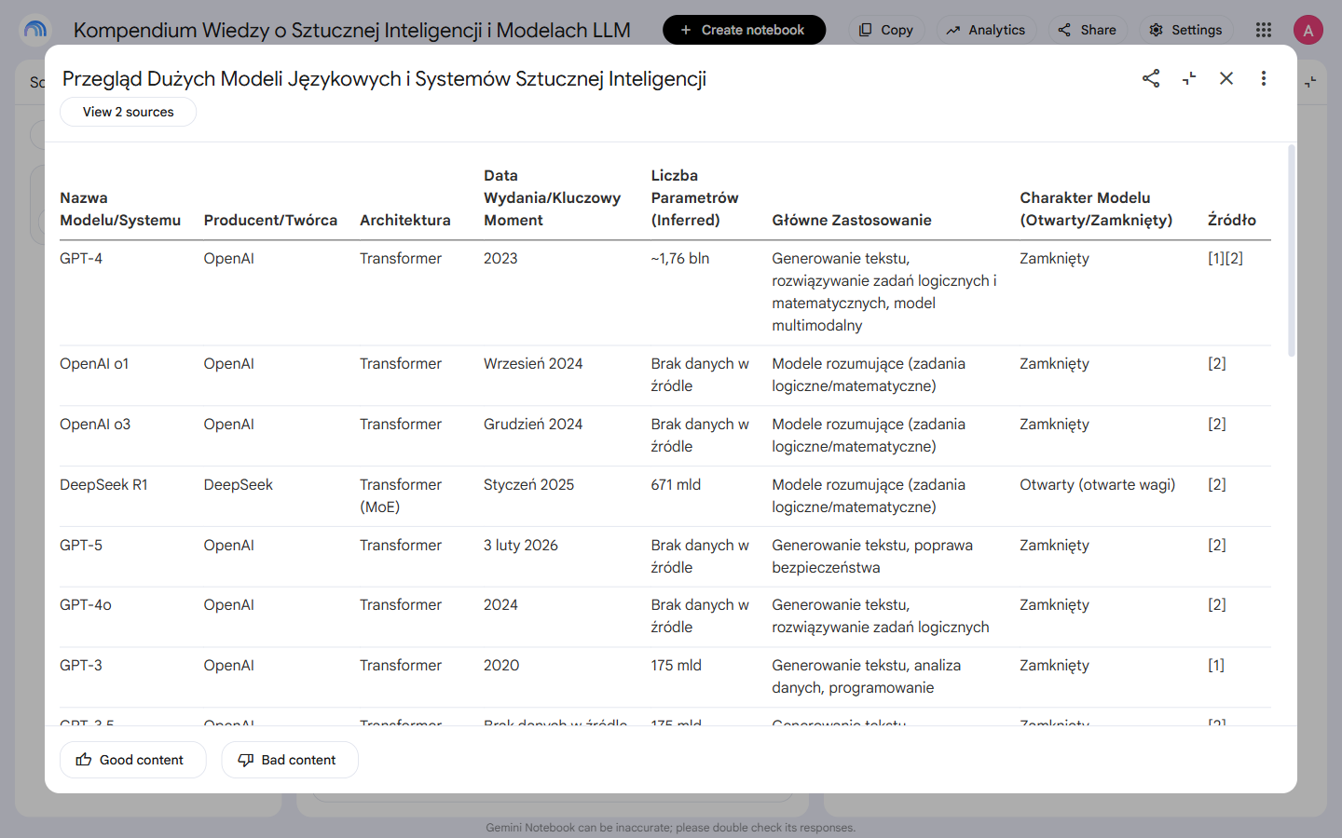This screenshot has height=838, width=1342.
Task: Open the three-dot more options menu of the dialog
Action: click(1264, 78)
